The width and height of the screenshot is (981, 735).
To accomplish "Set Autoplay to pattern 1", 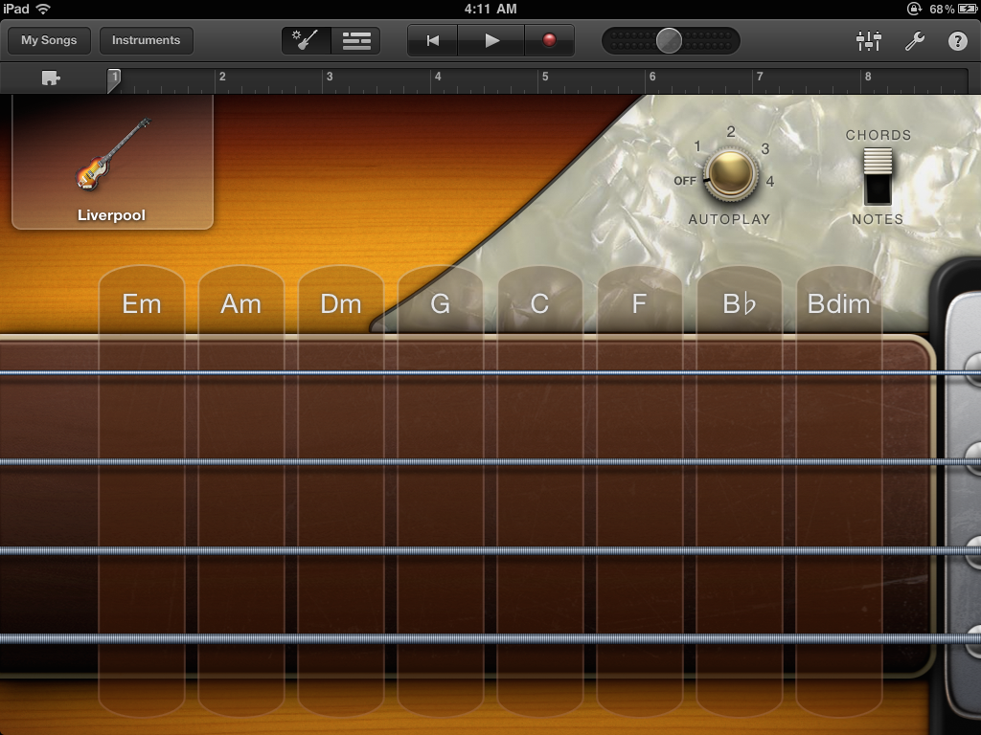I will point(697,146).
